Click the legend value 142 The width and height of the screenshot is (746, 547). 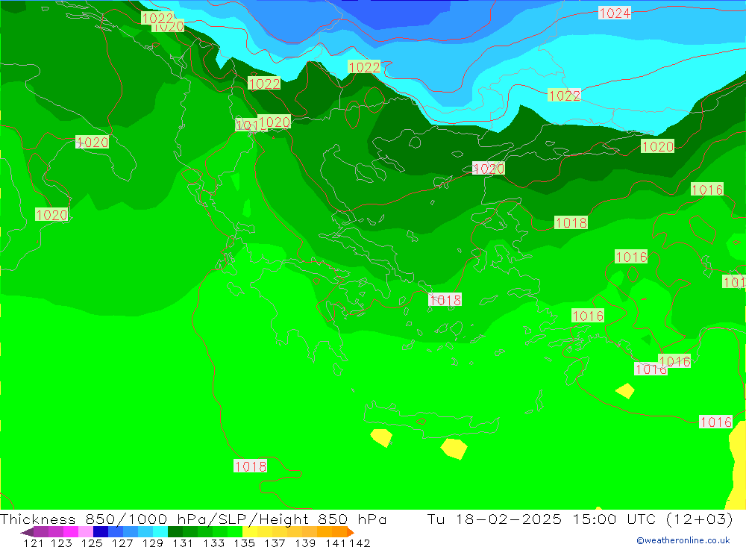360,543
